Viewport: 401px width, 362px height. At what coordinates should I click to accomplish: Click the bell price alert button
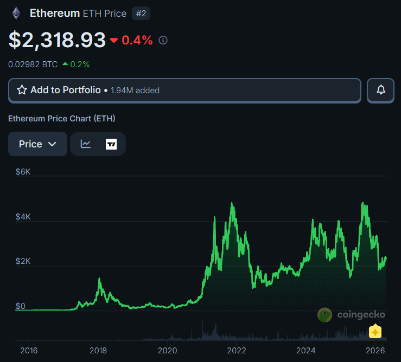[380, 90]
